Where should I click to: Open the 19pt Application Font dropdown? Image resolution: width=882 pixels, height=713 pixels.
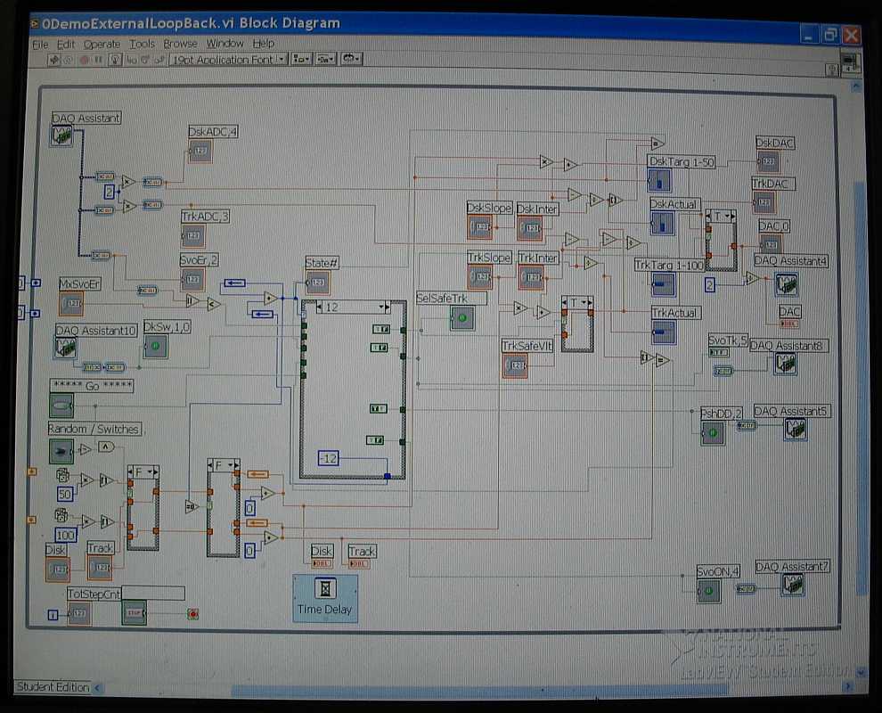point(228,60)
